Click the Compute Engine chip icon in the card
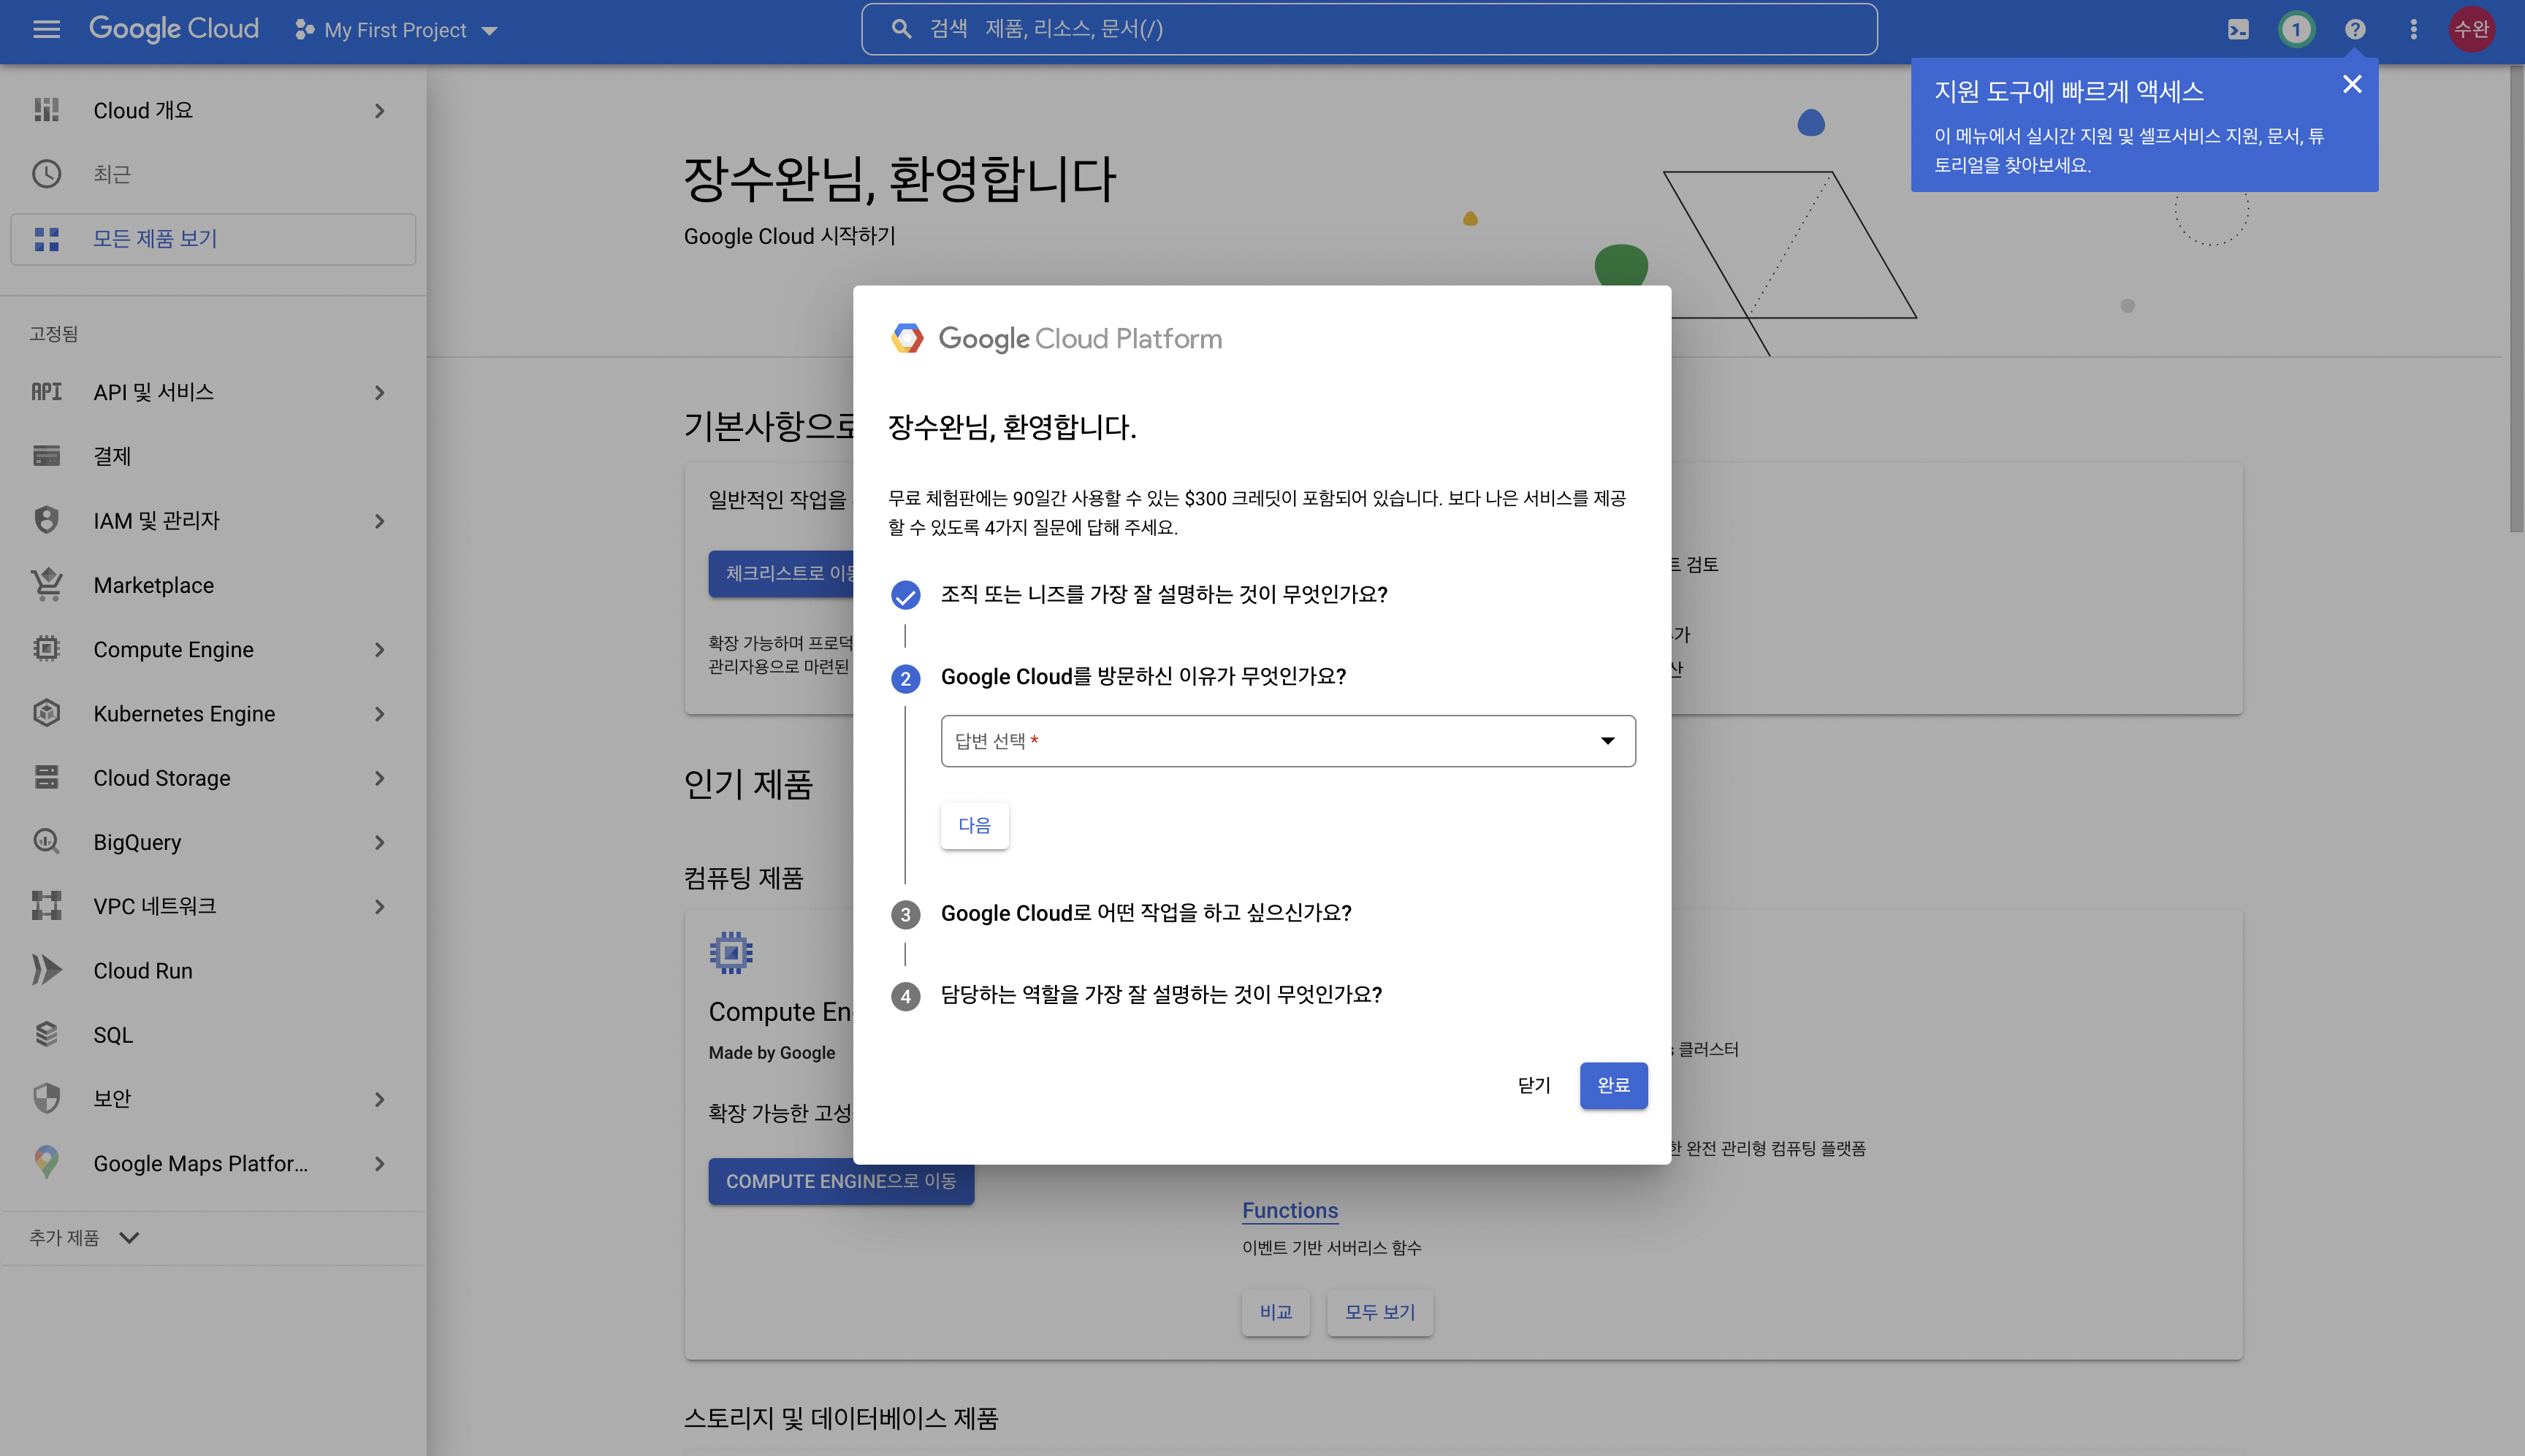Image resolution: width=2525 pixels, height=1456 pixels. click(731, 952)
